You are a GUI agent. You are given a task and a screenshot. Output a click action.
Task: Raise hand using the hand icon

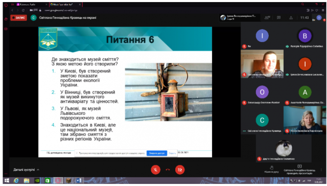pyautogui.click(x=271, y=169)
